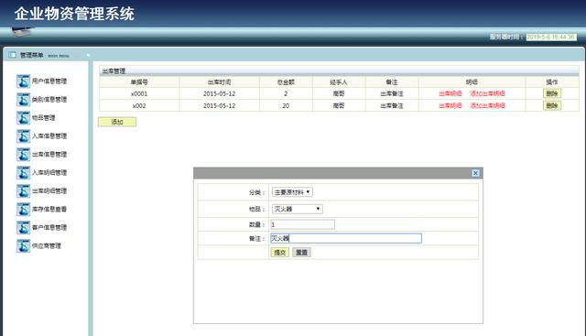Click the icon beside 入库明细管理
The image size is (586, 336).
tap(23, 173)
